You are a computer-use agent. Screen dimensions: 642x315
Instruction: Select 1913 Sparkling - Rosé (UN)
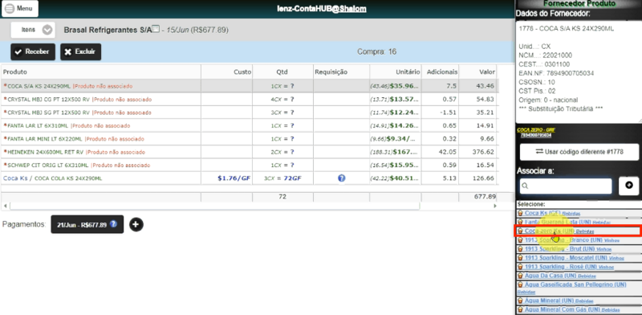pyautogui.click(x=561, y=267)
